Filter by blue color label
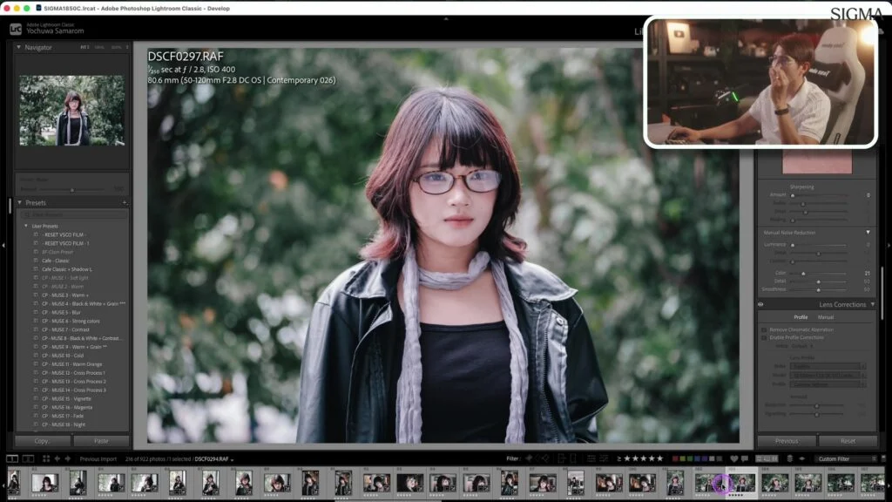 point(698,458)
